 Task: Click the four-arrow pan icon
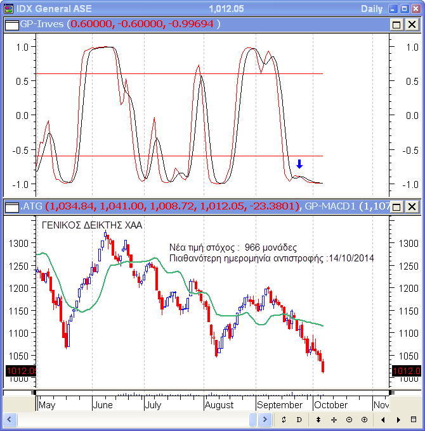pyautogui.click(x=334, y=420)
